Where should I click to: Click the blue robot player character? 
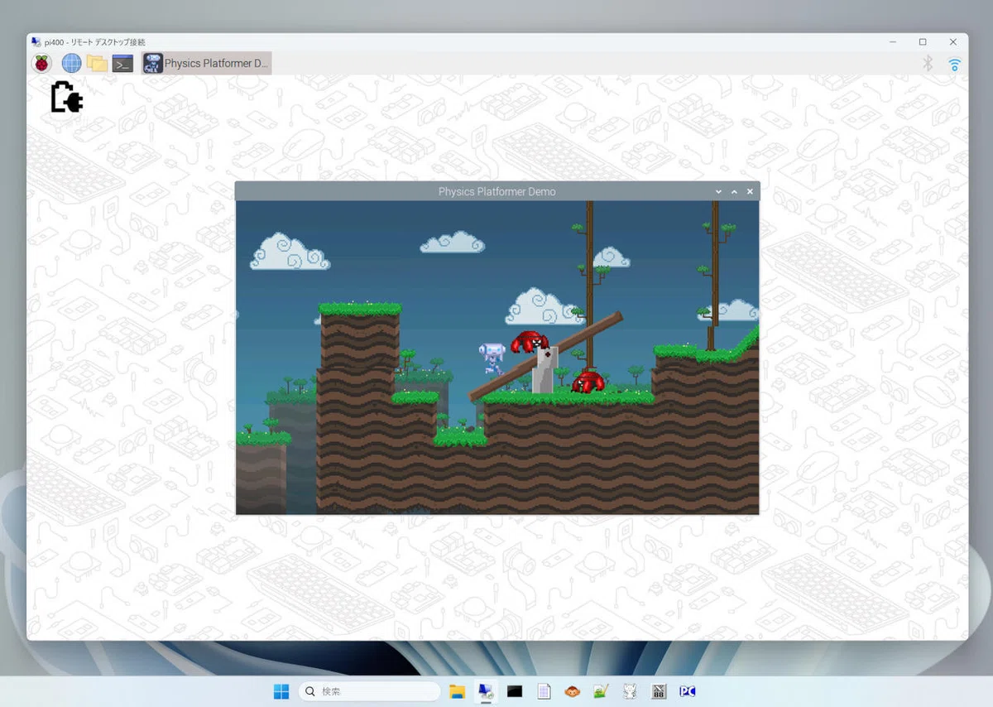492,358
